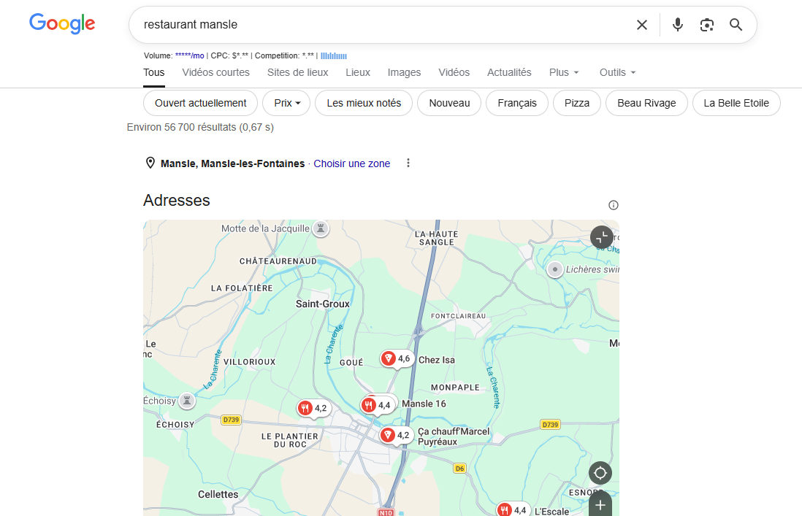Filter by Ouvert actuellement
This screenshot has width=802, height=516.
[x=200, y=103]
